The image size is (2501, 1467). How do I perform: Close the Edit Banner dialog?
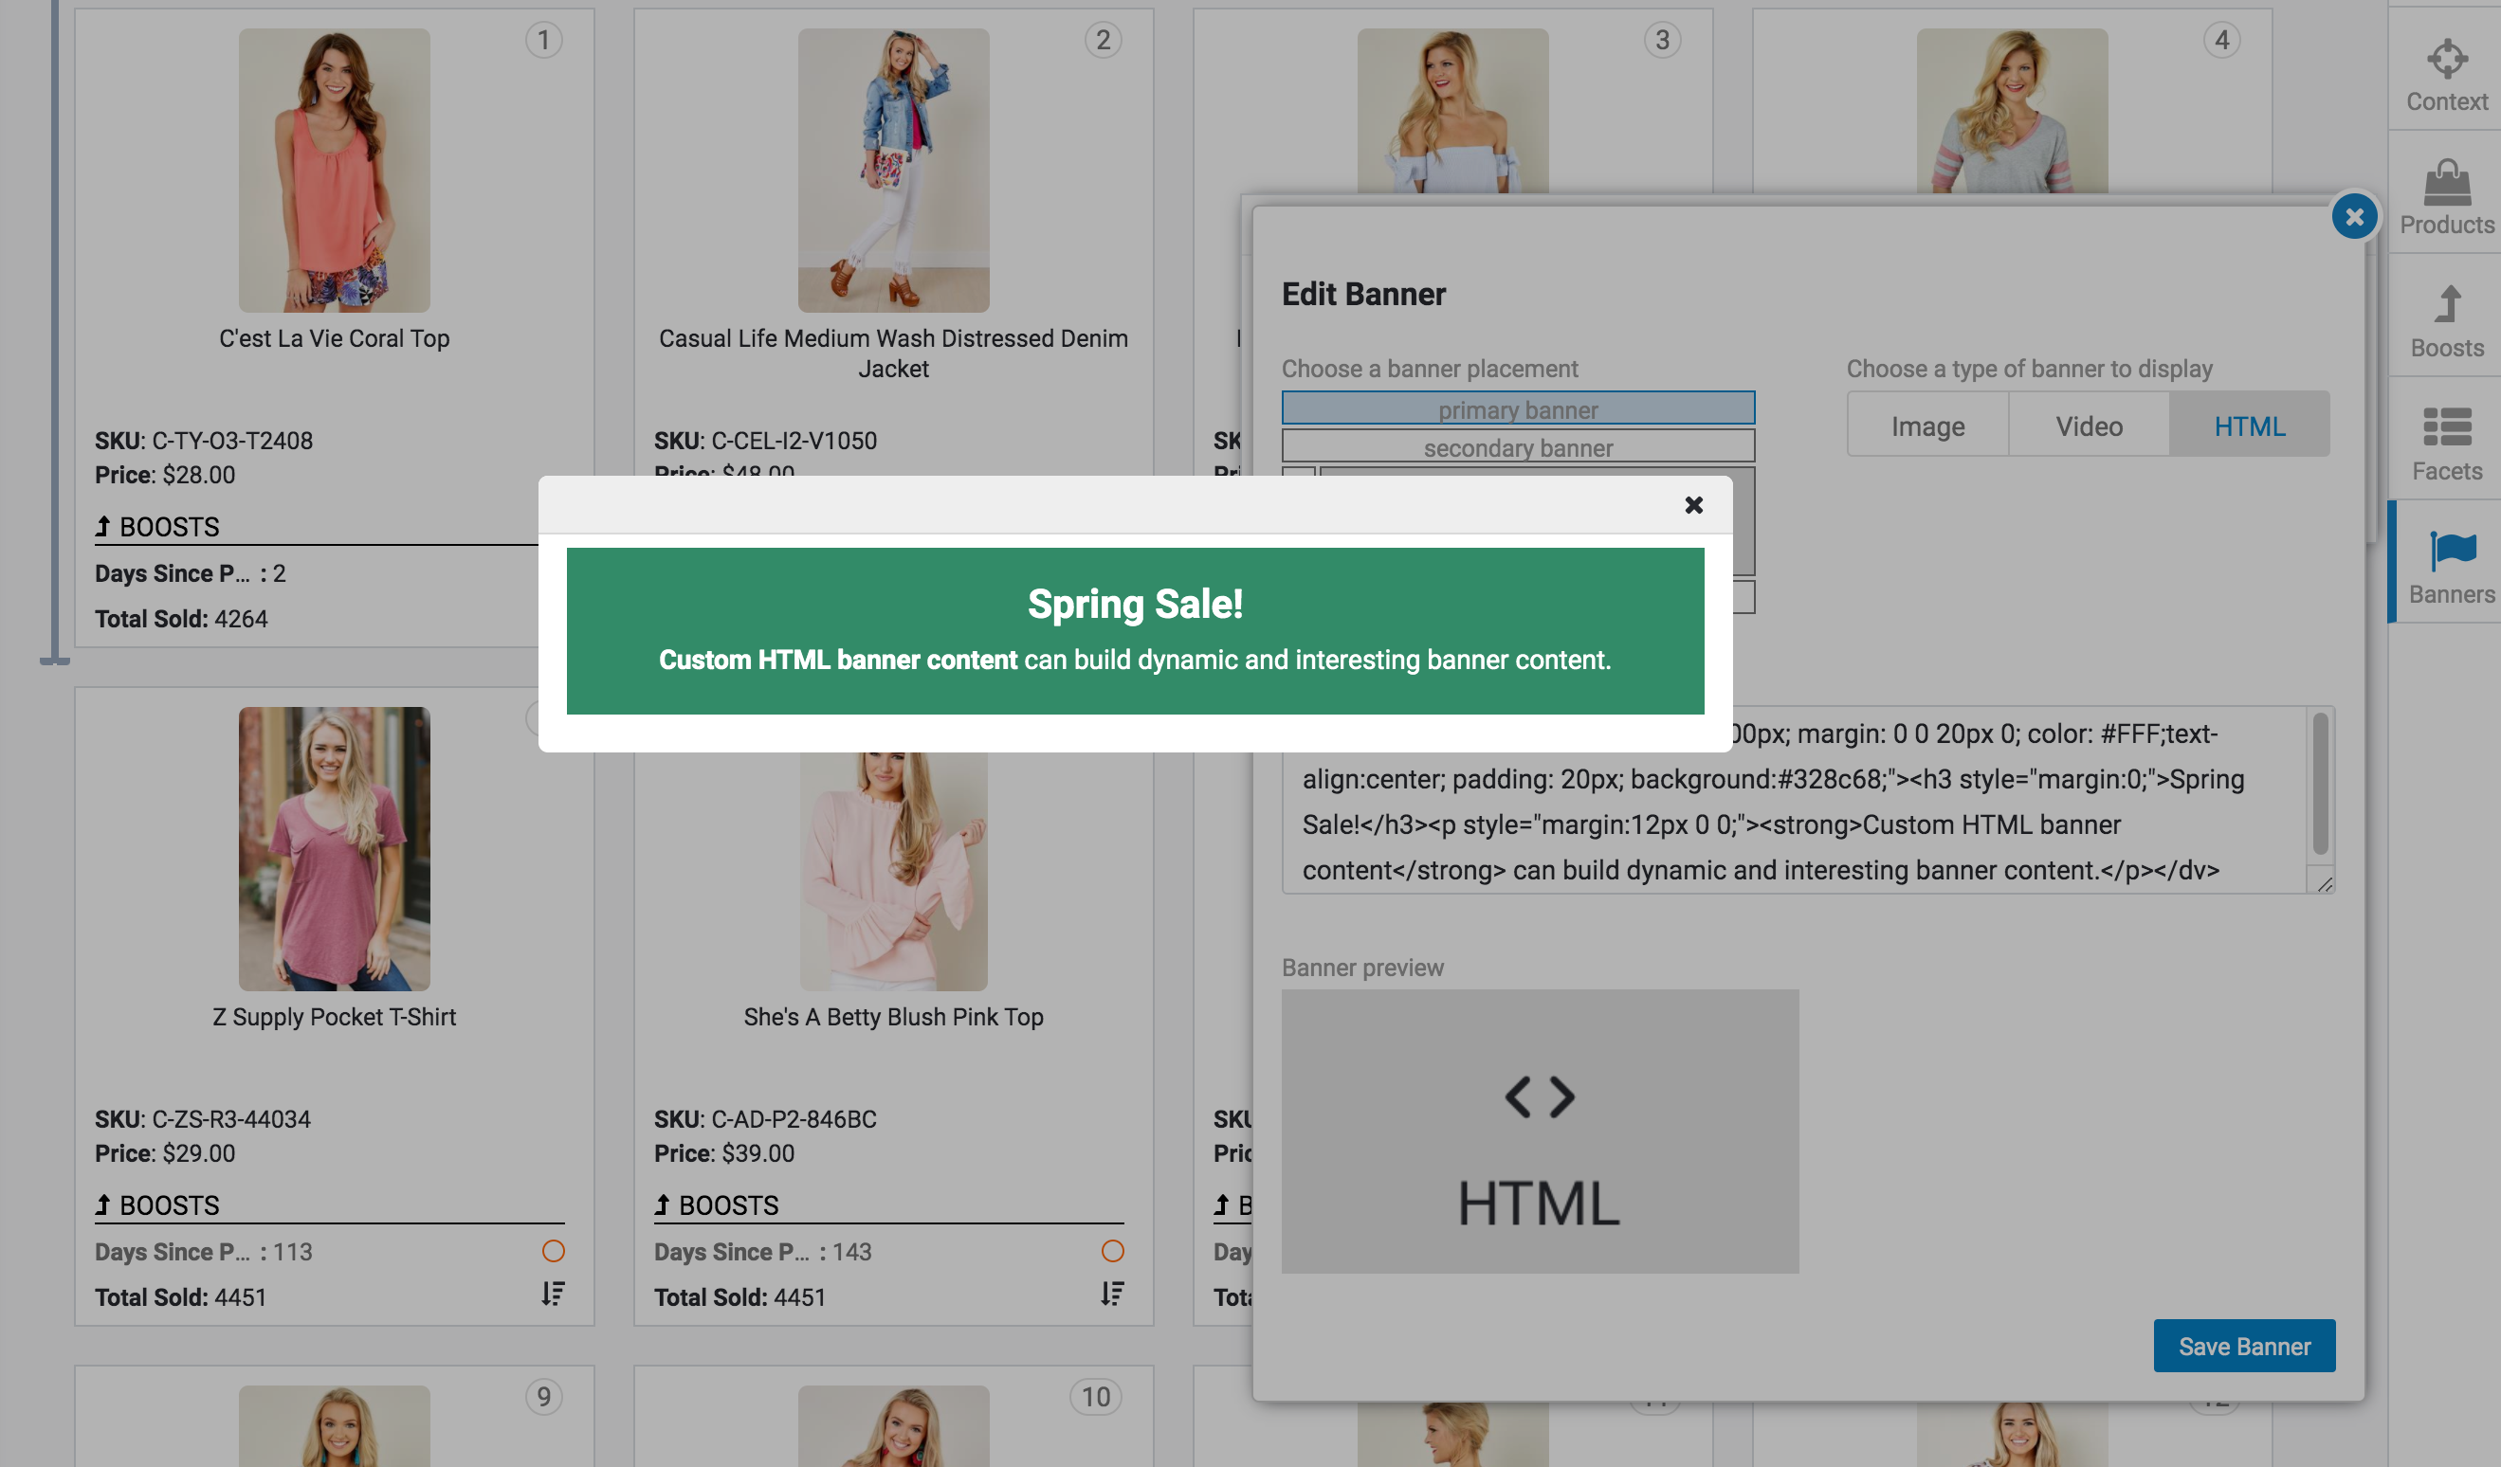point(2353,216)
